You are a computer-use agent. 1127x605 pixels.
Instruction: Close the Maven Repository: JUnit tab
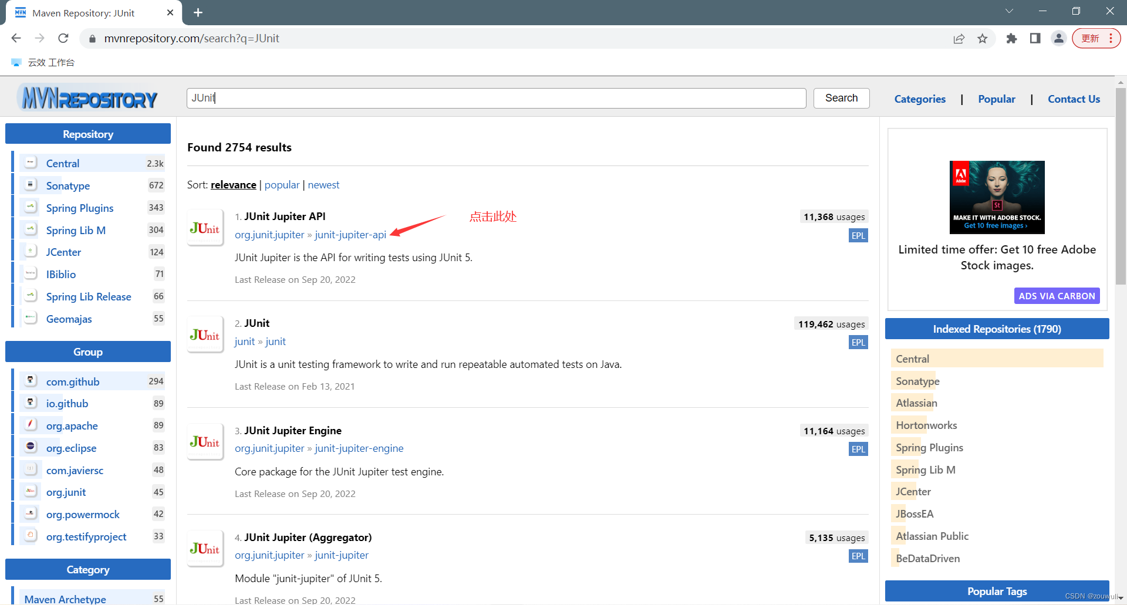tap(170, 12)
